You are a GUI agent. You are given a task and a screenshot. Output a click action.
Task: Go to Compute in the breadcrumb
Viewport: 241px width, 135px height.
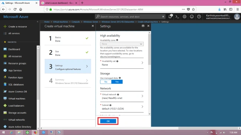(76, 22)
